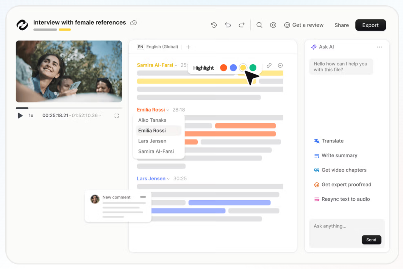Pick the yellow highlight color
The height and width of the screenshot is (269, 403).
pos(243,68)
